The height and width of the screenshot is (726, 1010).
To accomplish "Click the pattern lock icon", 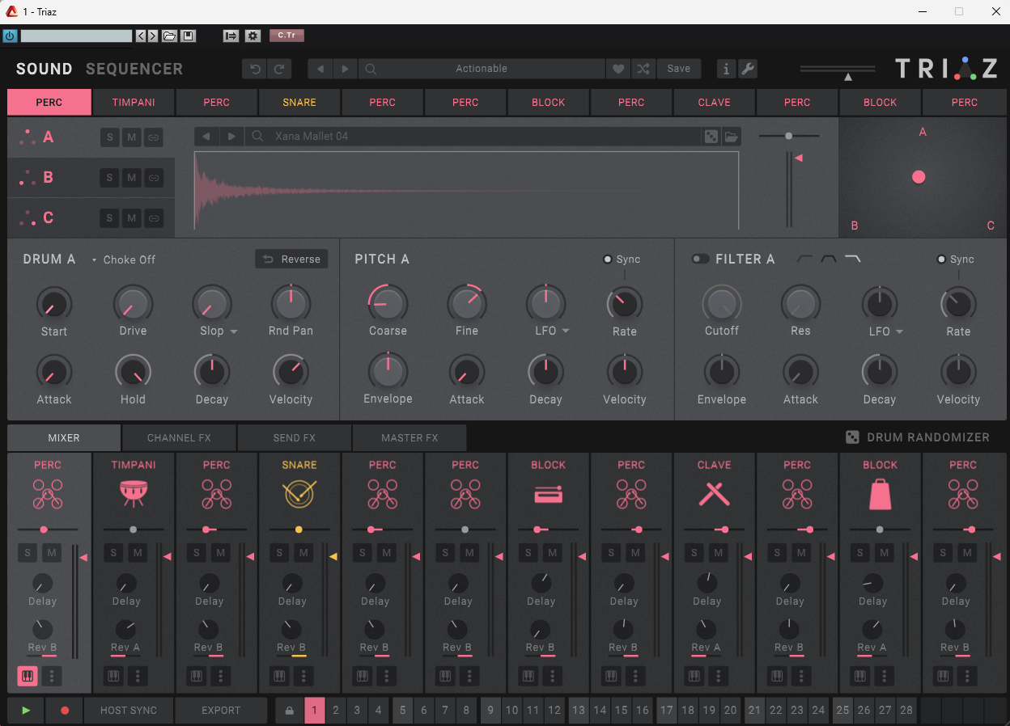I will (290, 711).
